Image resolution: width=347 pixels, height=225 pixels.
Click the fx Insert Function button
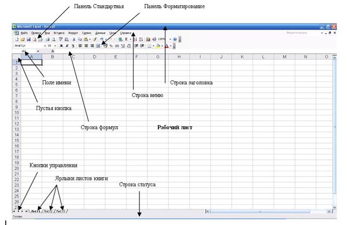[53, 51]
